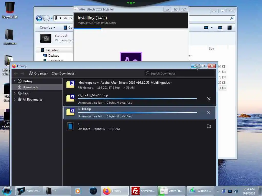
Task: Show hidden tray icons arrow
Action: click(x=217, y=191)
